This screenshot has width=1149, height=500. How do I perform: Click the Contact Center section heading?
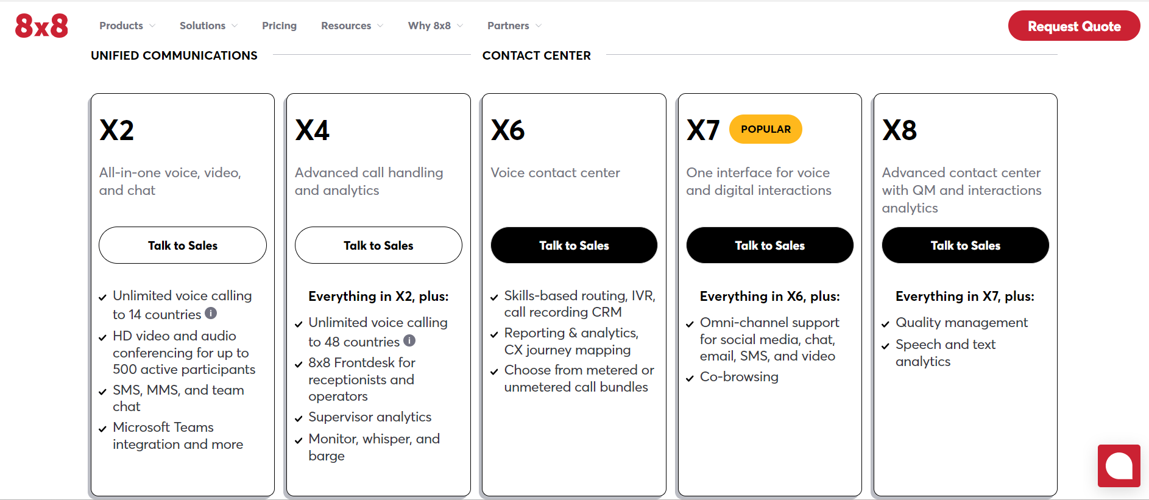point(536,55)
